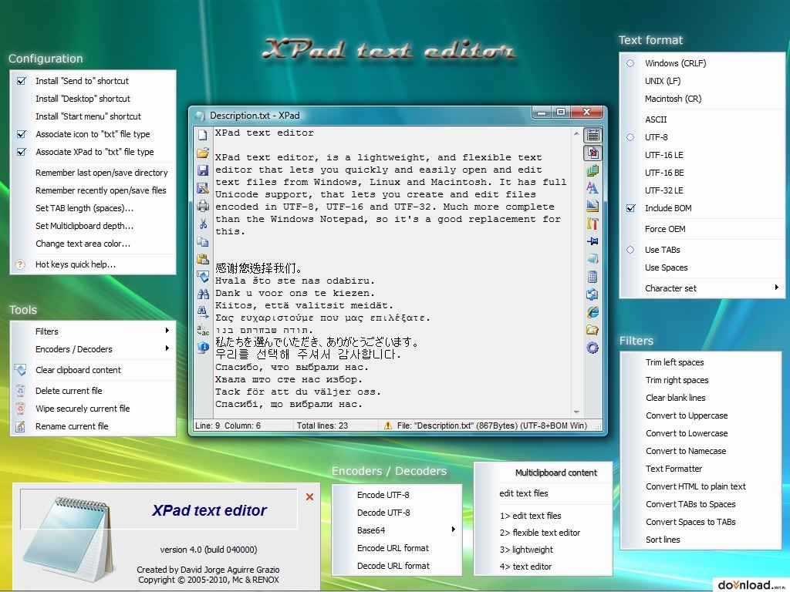Open multiclipboard green stacked pages icon
Image resolution: width=790 pixels, height=592 pixels.
point(592,170)
